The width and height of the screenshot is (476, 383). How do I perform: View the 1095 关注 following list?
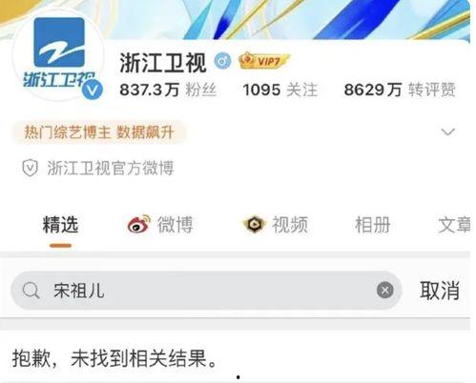280,90
